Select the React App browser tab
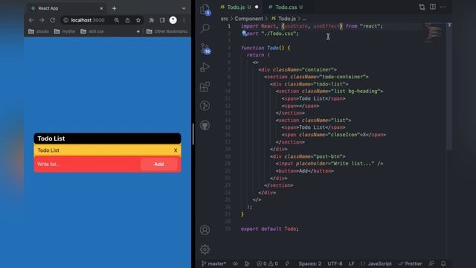Image resolution: width=476 pixels, height=268 pixels. click(67, 8)
